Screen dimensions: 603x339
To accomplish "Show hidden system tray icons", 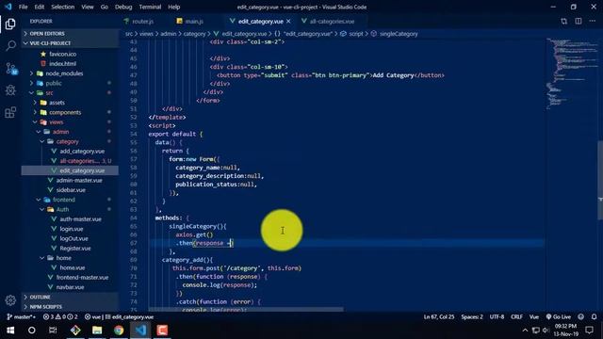I will (525, 331).
